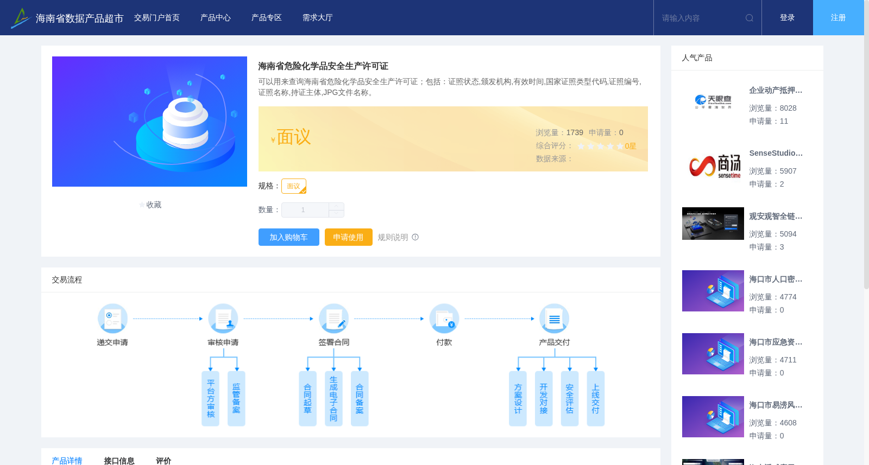Screen dimensions: 869x465
Task: Click the product cover image
Action: pos(149,122)
